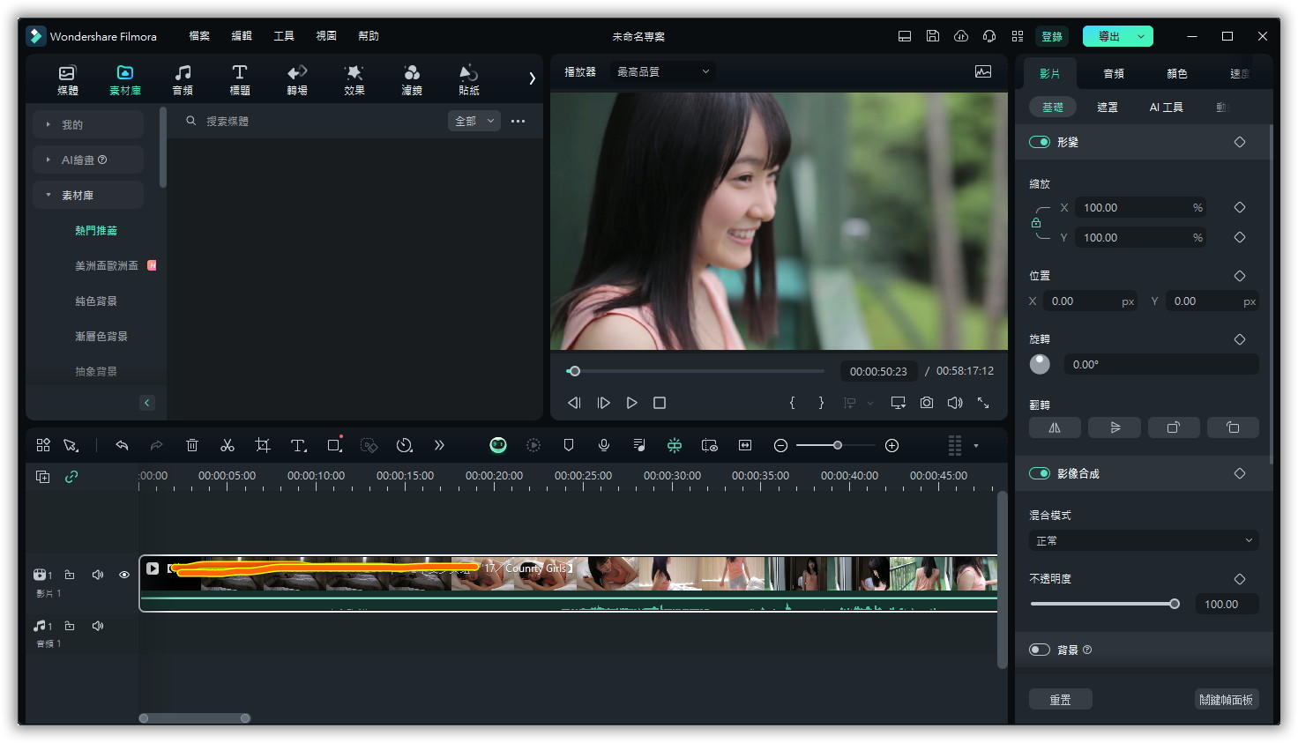Open the 最高品質 playback quality dropdown
This screenshot has width=1298, height=743.
point(662,71)
